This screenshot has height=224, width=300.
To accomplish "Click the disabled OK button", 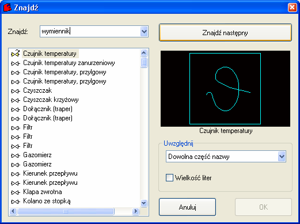I will (x=263, y=207).
